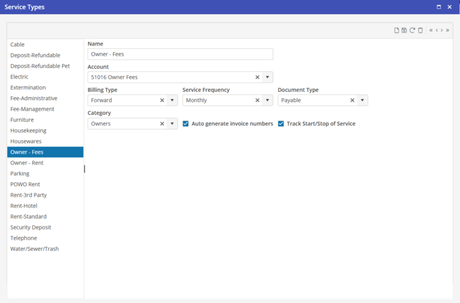The height and width of the screenshot is (303, 460).
Task: Jump to last record with double-right arrow
Action: click(x=447, y=30)
